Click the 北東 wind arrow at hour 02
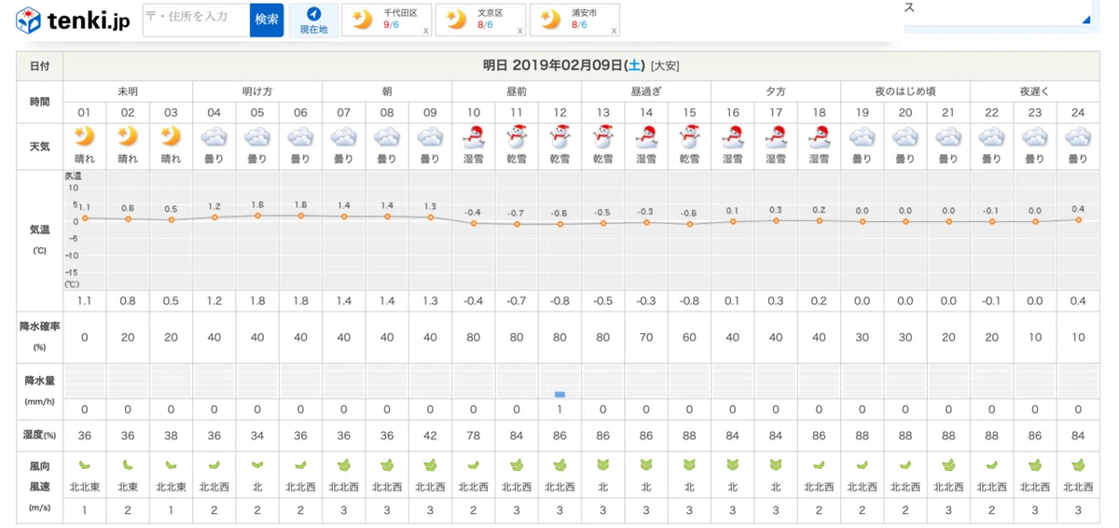The height and width of the screenshot is (528, 1119). (128, 465)
